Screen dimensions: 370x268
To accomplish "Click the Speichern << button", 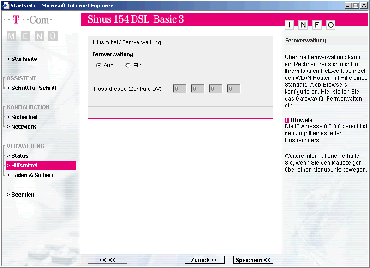I will tap(253, 260).
